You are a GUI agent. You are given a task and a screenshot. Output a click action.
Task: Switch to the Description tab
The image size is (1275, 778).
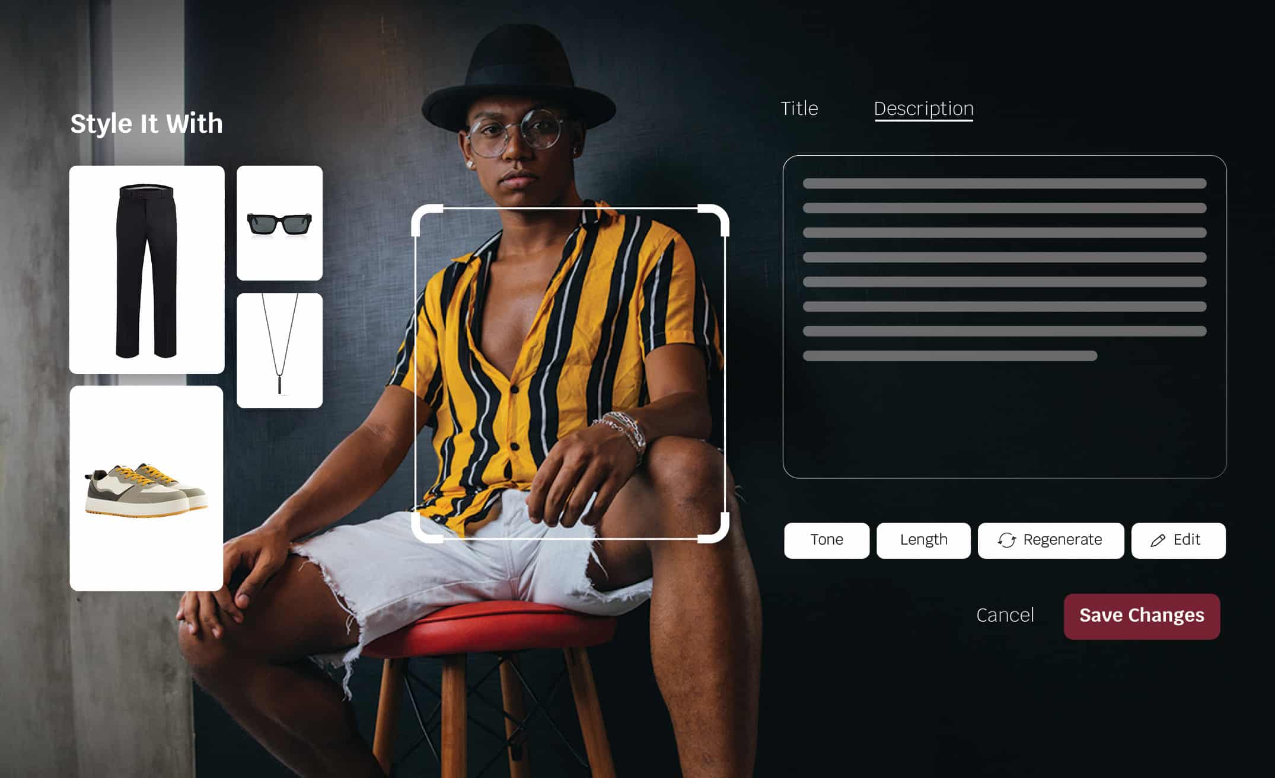coord(923,108)
